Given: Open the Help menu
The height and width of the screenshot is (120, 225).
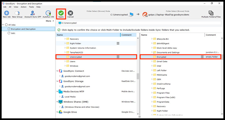Looking at the screenshot, I should click(x=38, y=7).
